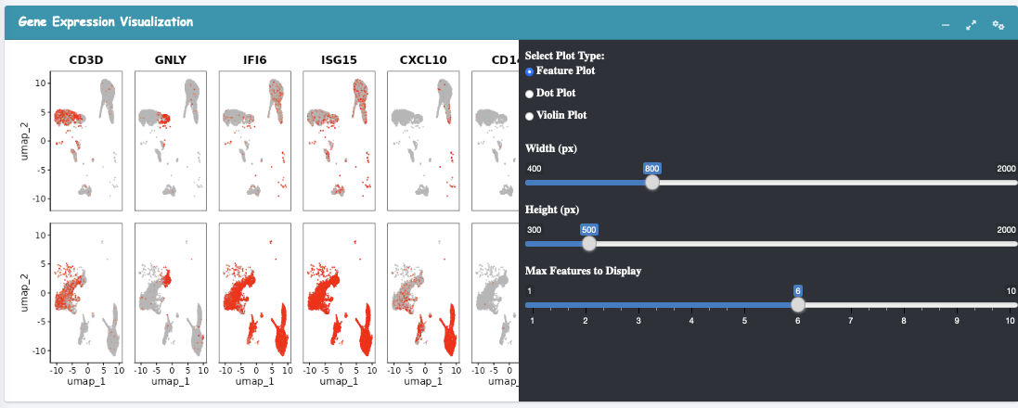This screenshot has height=408, width=1018.
Task: Click the top GNLY UMAP panel
Action: tap(170, 140)
